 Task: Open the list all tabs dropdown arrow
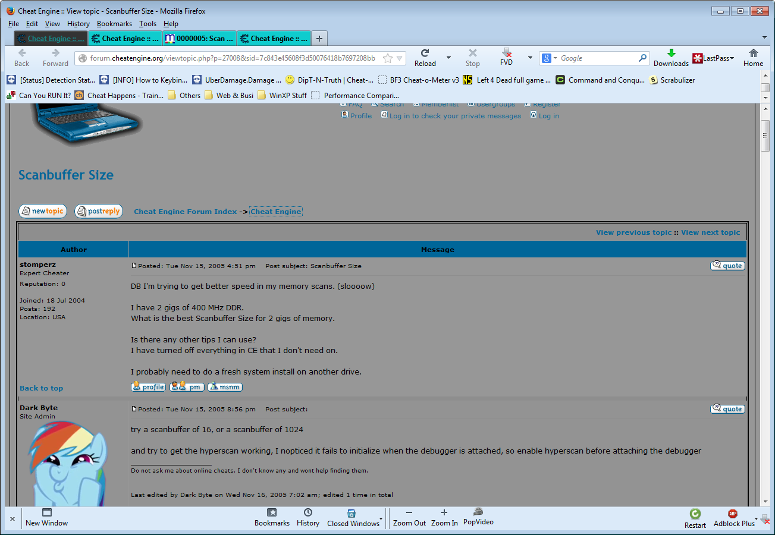pyautogui.click(x=765, y=39)
